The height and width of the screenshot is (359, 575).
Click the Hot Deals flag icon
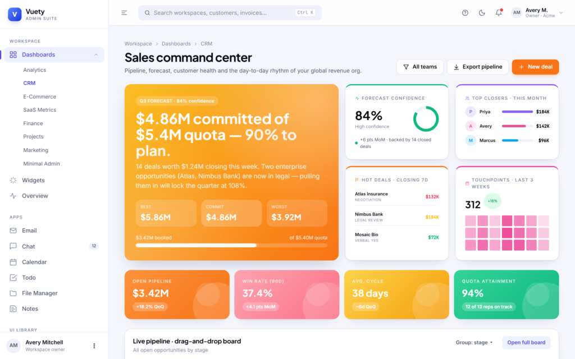pos(357,180)
